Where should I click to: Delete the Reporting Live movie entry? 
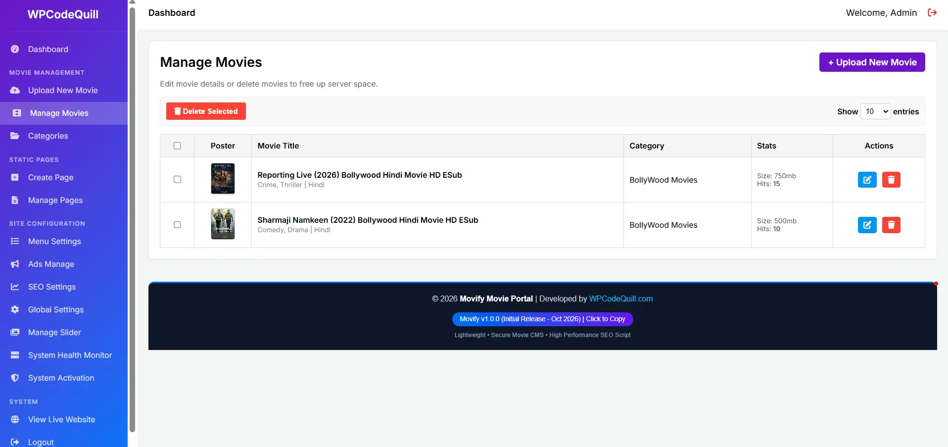[x=891, y=180]
